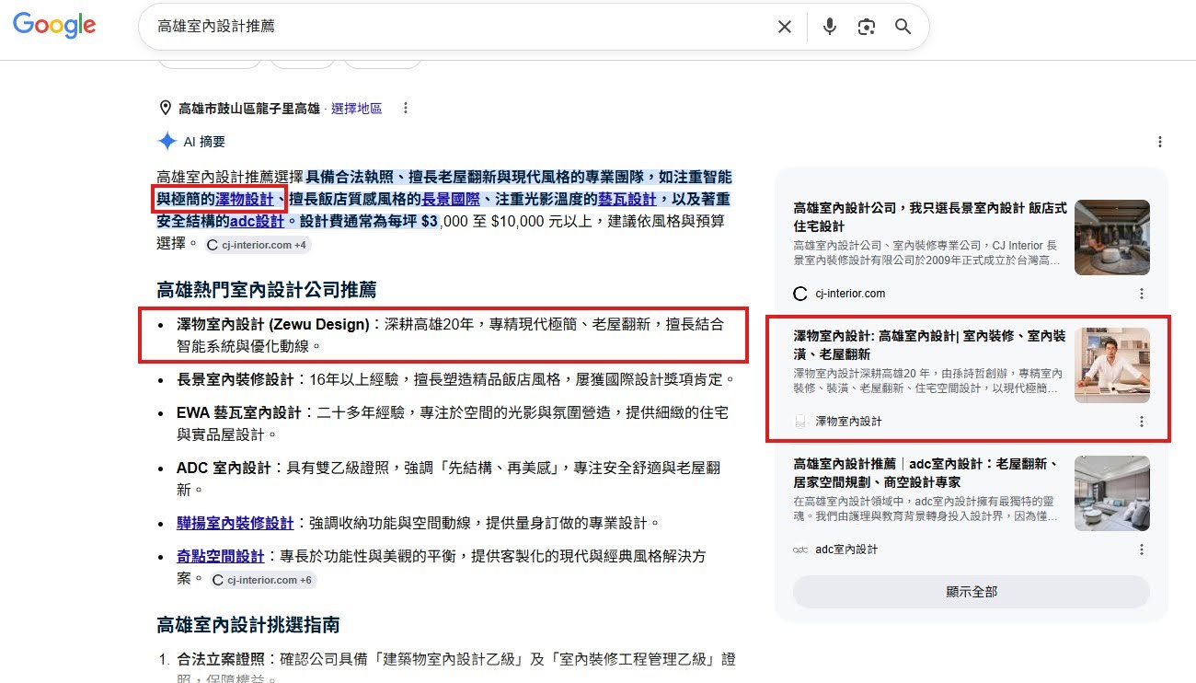
Task: Click the living room thumbnail on cj-interior card
Action: (1112, 237)
